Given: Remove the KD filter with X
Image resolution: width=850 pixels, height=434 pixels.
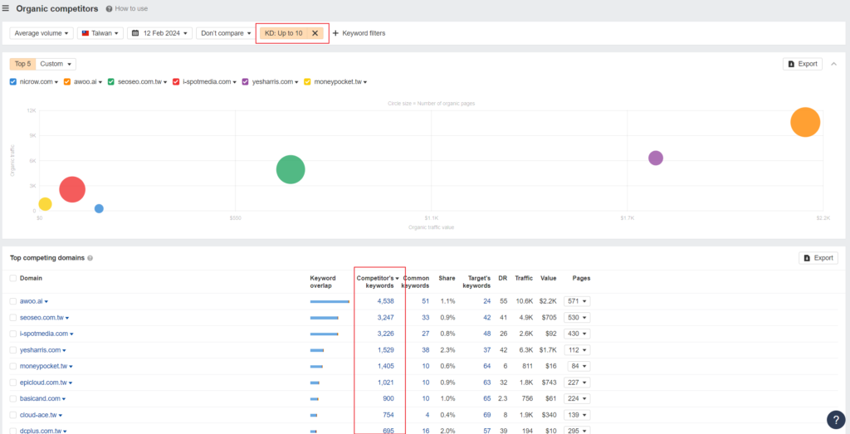Looking at the screenshot, I should pos(315,33).
